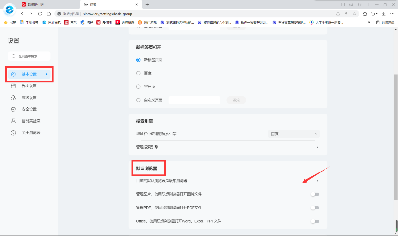Open the extensions puzzle icon
Viewport: 398px width, 236px height.
(x=365, y=14)
